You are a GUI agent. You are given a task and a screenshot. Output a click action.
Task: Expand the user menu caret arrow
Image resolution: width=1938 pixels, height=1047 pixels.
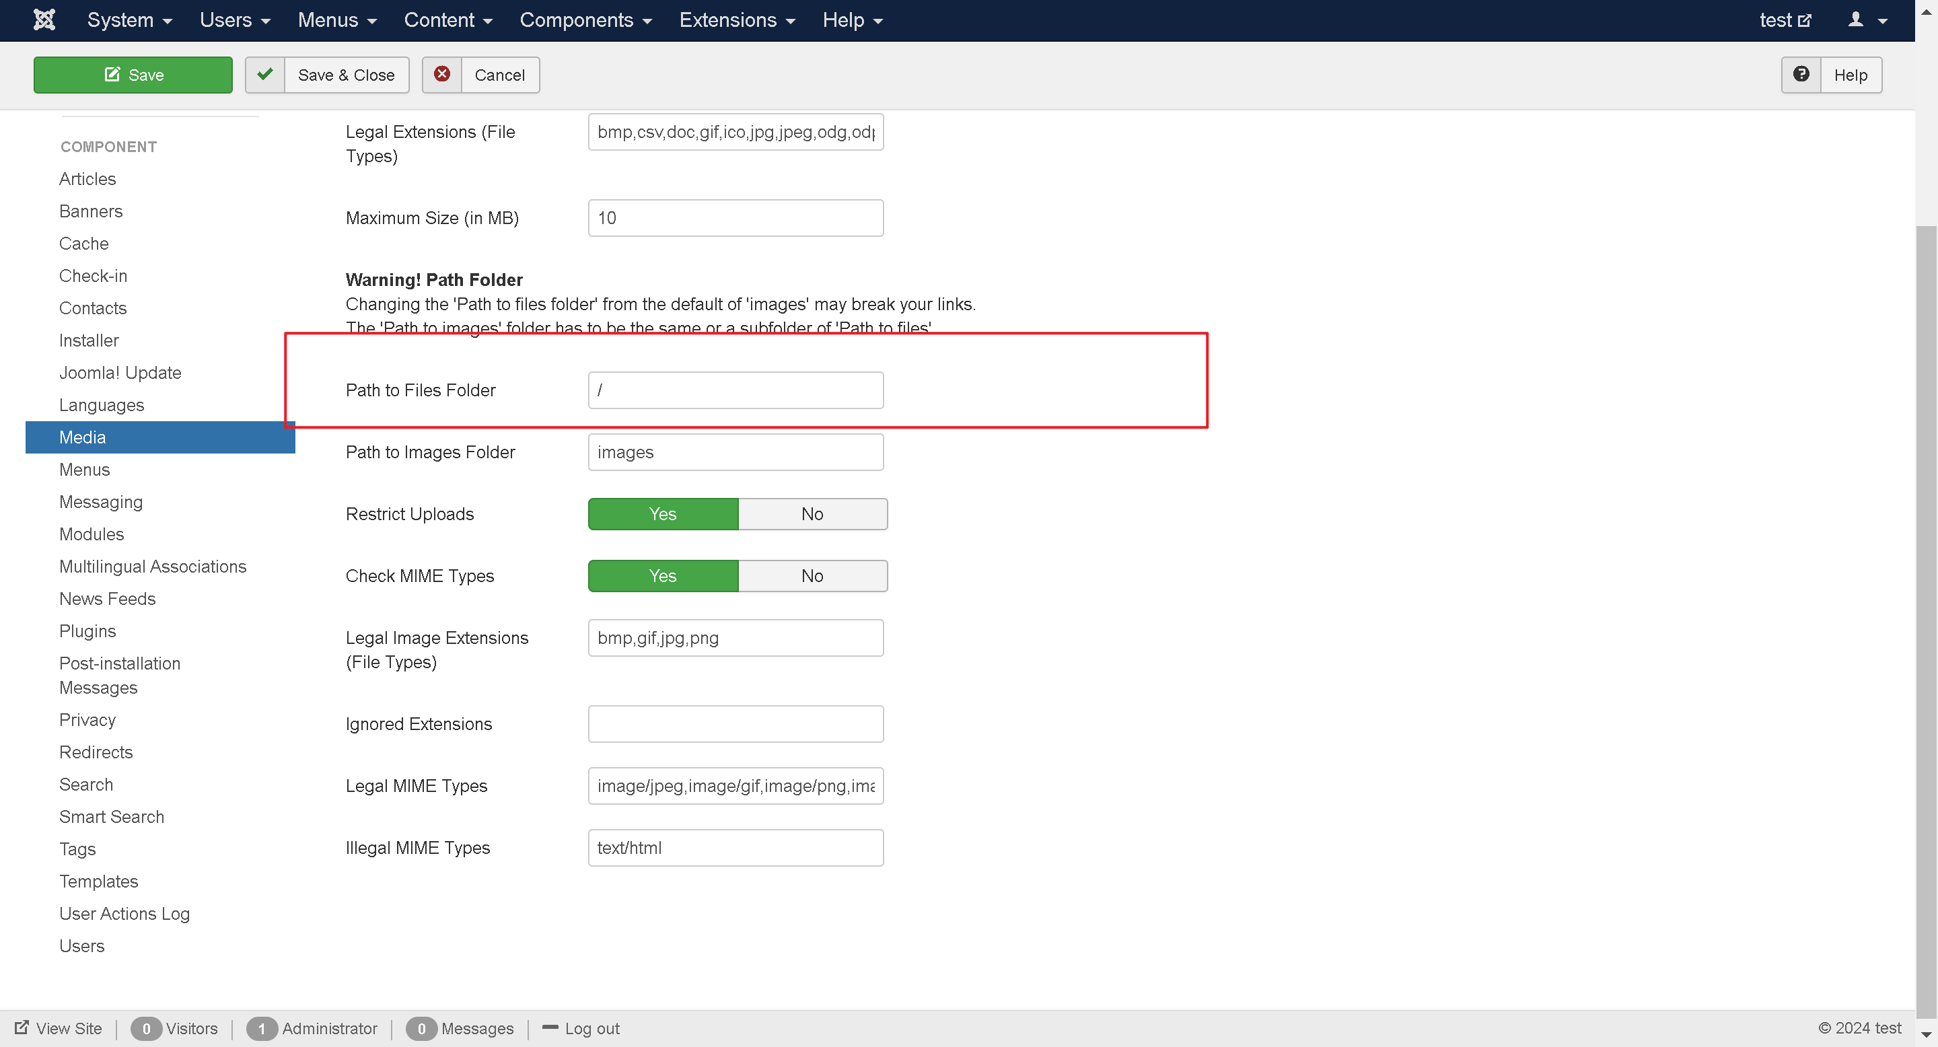1883,21
